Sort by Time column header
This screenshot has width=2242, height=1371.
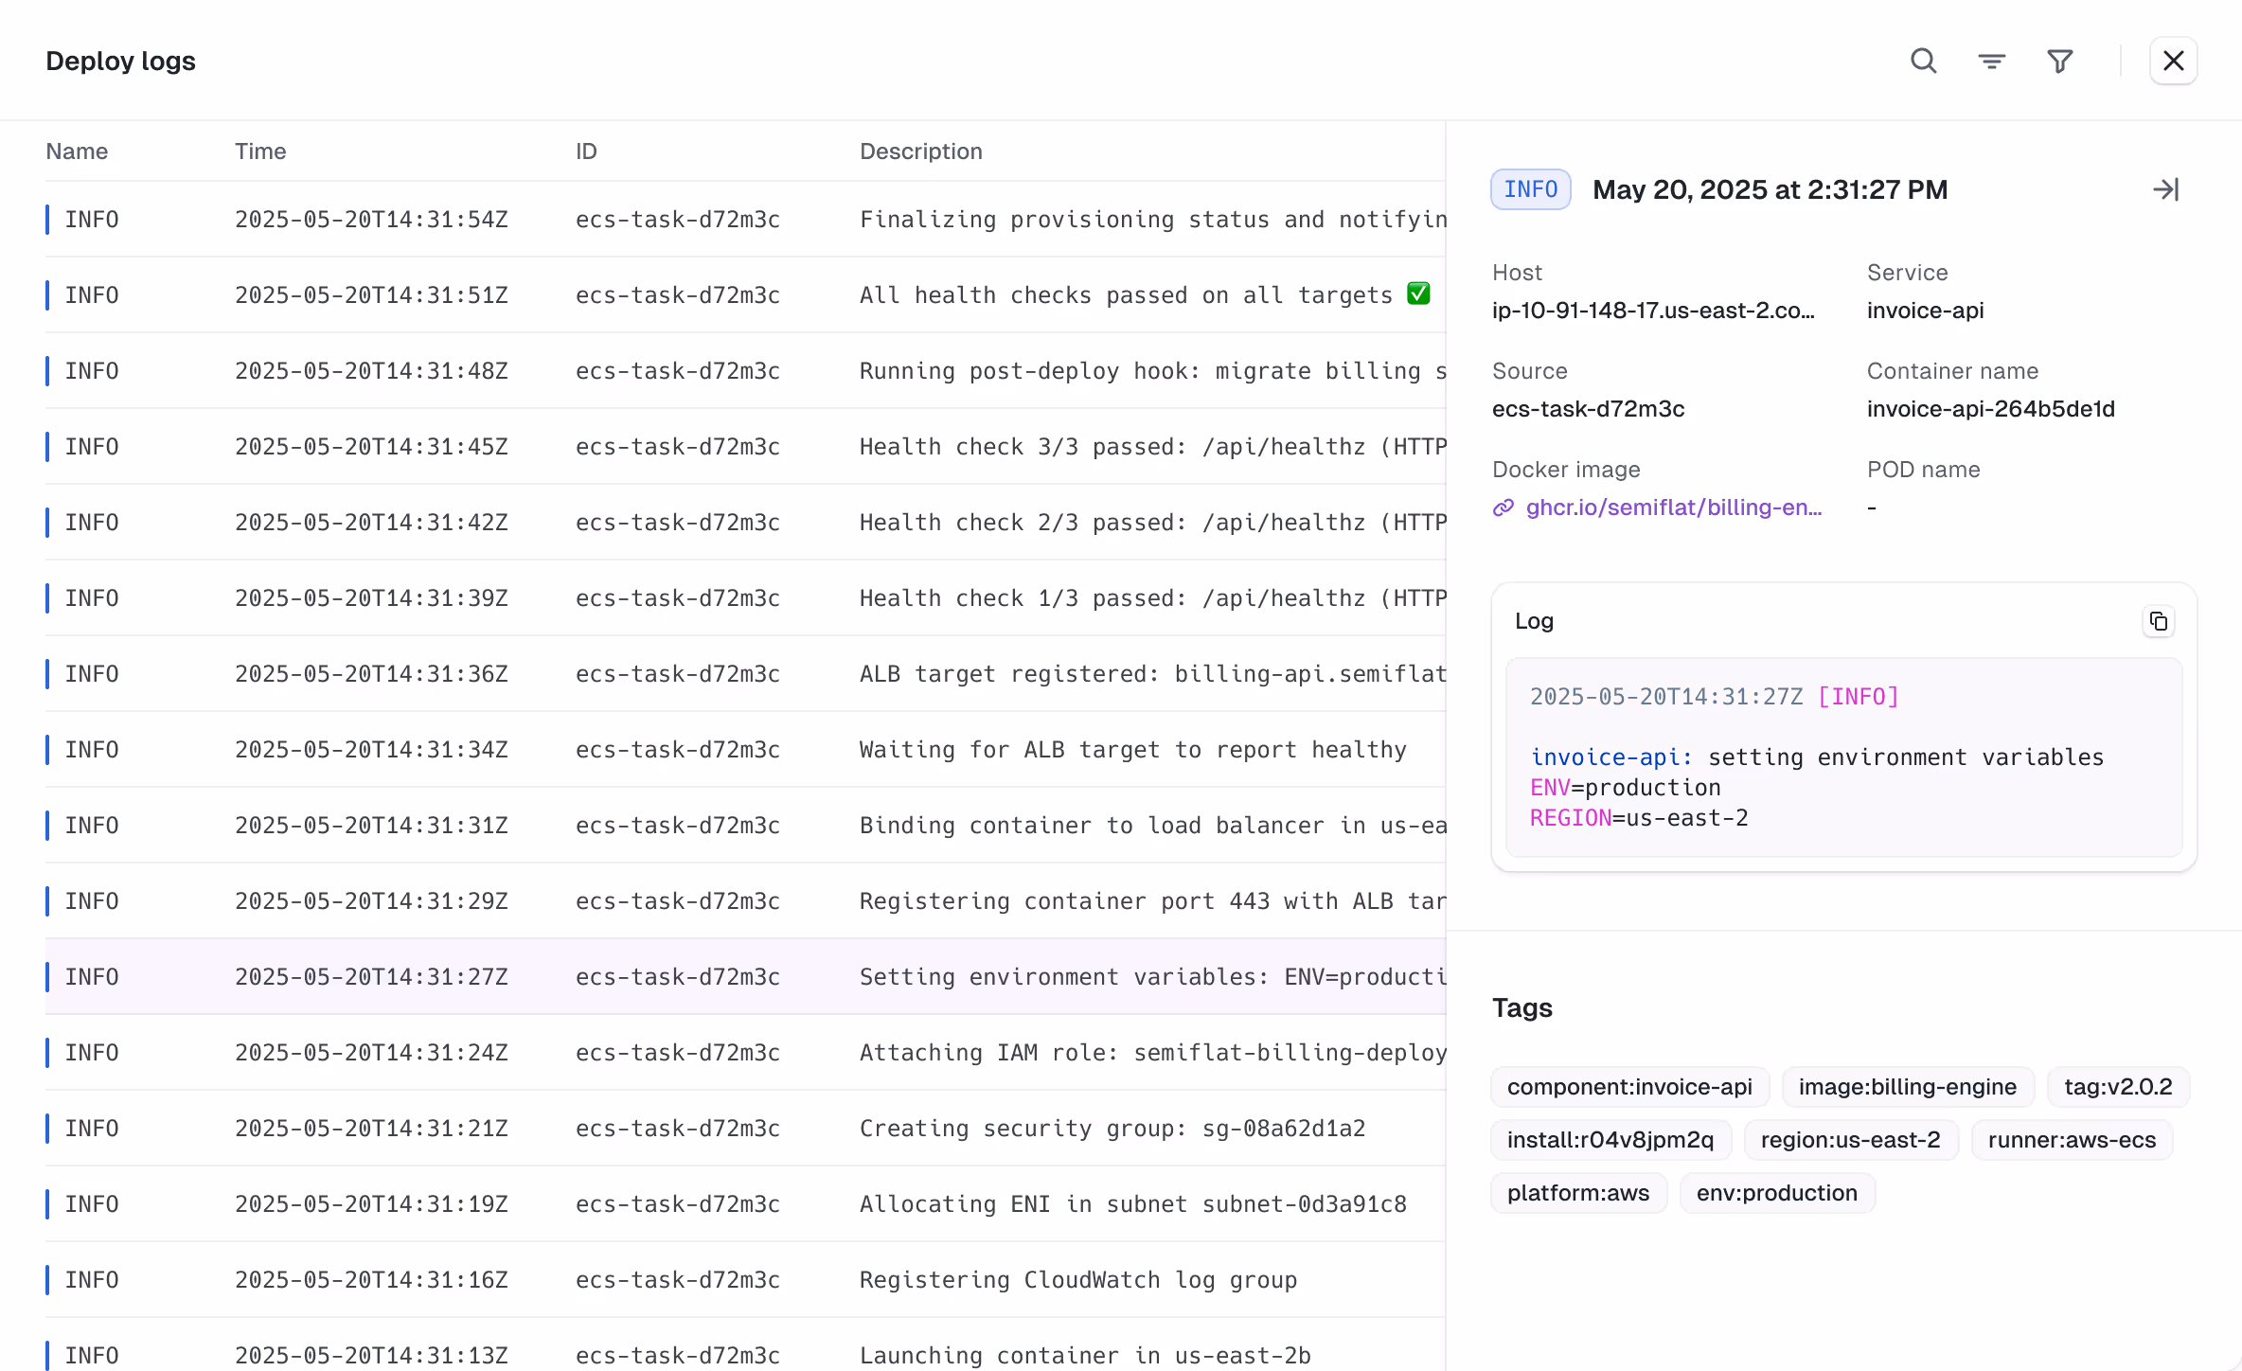[x=260, y=151]
